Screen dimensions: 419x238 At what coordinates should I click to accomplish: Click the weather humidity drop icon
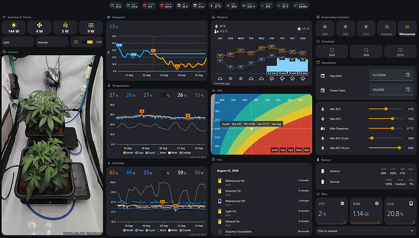(216, 26)
